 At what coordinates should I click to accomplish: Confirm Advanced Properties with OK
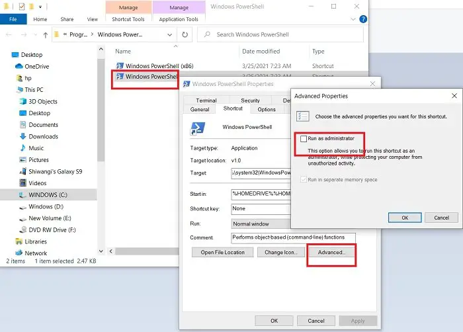[405, 218]
